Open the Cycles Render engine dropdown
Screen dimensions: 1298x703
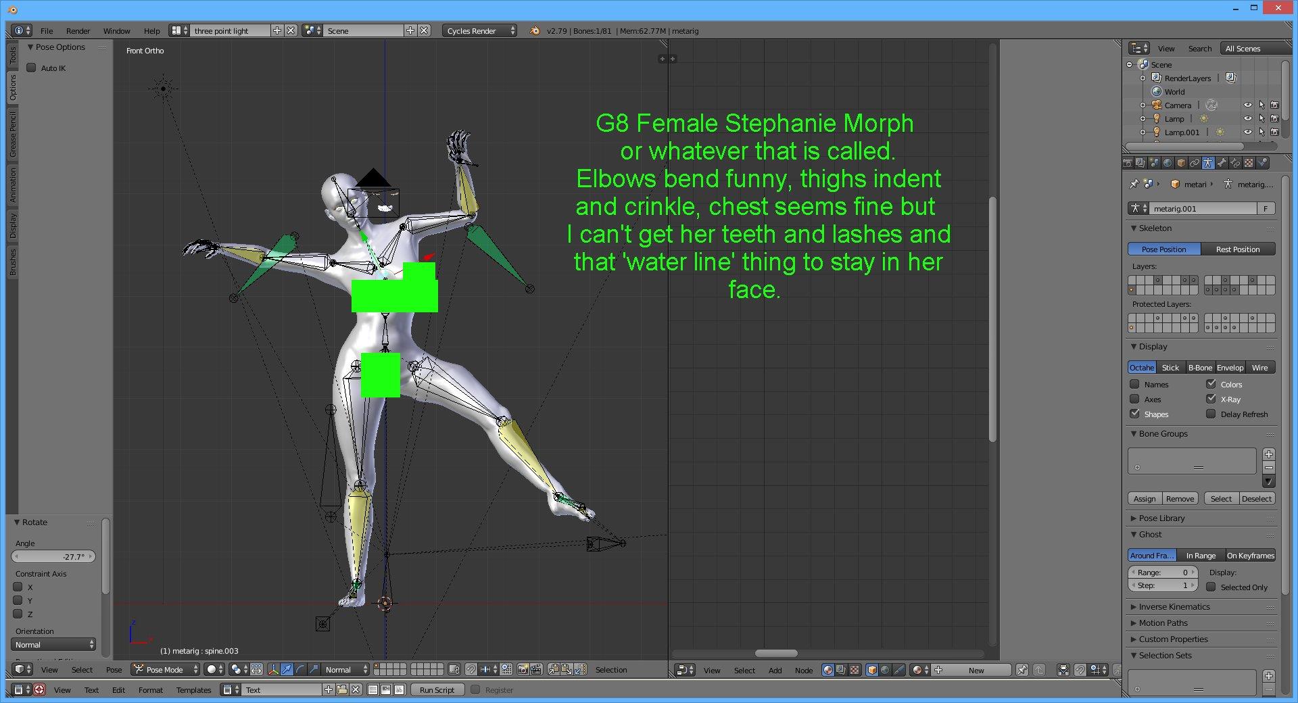(479, 30)
